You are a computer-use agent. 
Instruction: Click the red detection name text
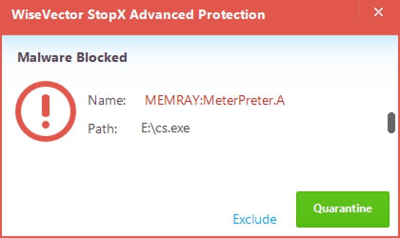click(215, 100)
